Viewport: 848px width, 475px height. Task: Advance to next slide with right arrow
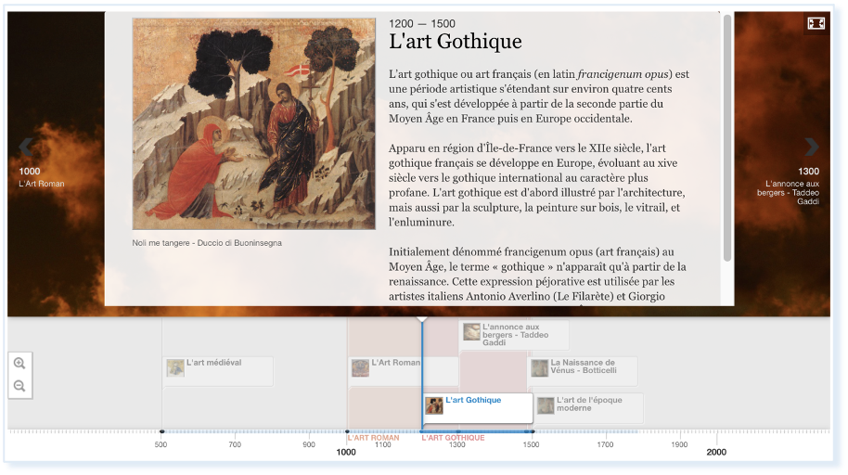click(812, 147)
